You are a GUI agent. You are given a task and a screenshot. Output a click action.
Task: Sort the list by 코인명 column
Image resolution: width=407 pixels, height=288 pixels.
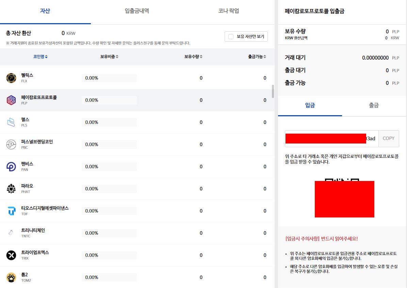(40, 57)
